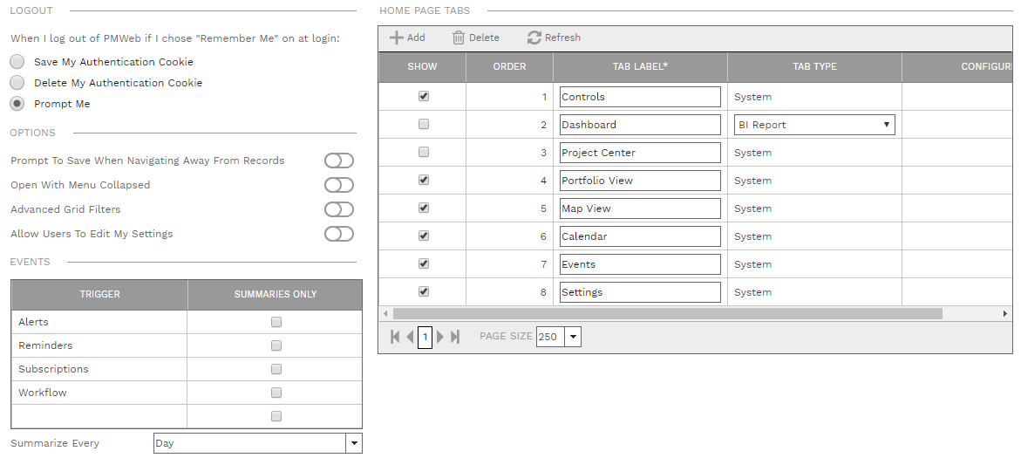Check Summaries Only for Subscriptions

[x=276, y=369]
